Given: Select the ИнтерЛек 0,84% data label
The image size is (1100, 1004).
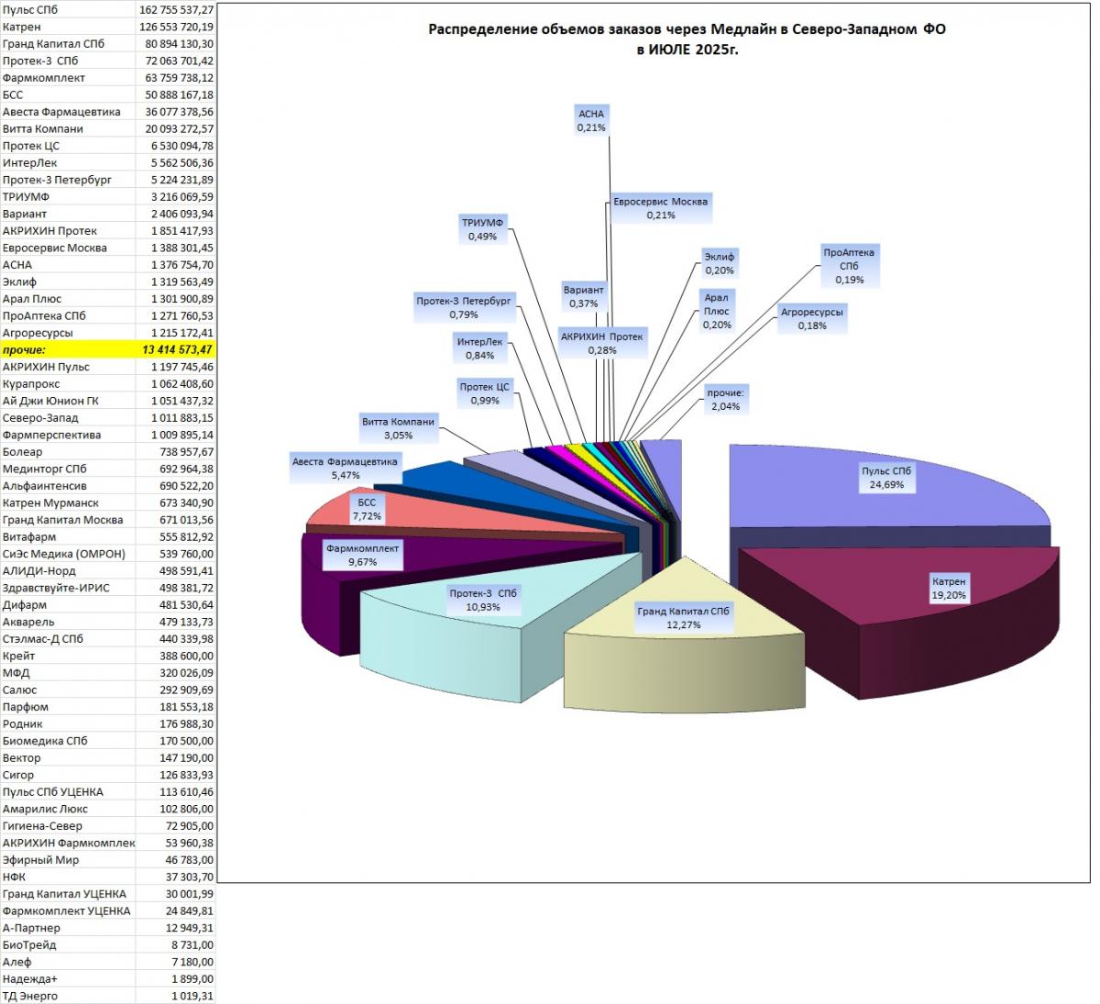Looking at the screenshot, I should (x=479, y=348).
